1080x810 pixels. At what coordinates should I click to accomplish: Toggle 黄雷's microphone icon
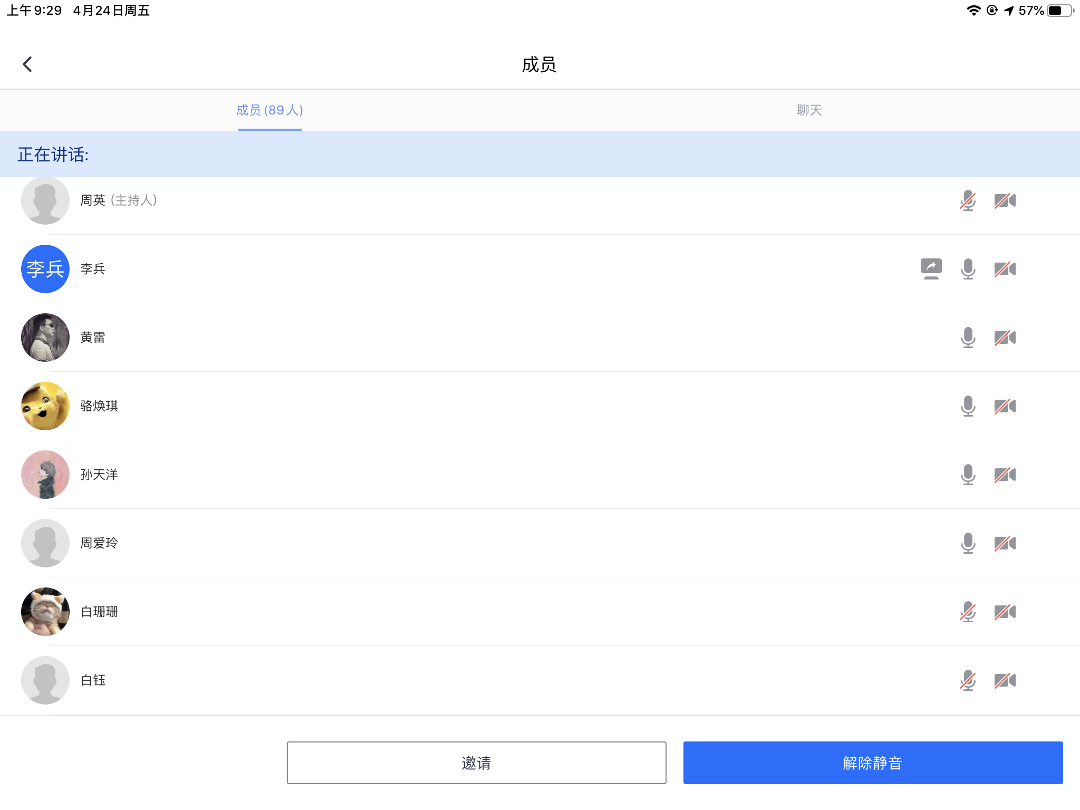968,337
